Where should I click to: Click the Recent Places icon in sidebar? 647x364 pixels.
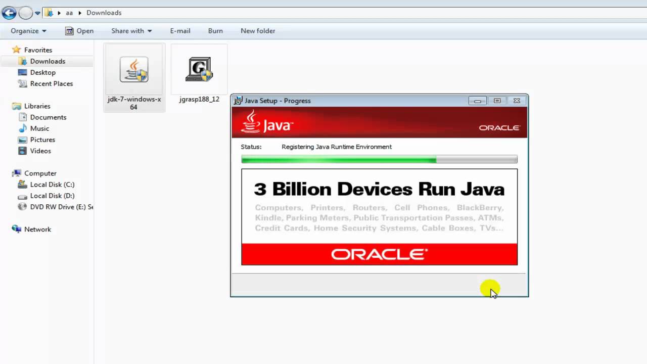22,83
